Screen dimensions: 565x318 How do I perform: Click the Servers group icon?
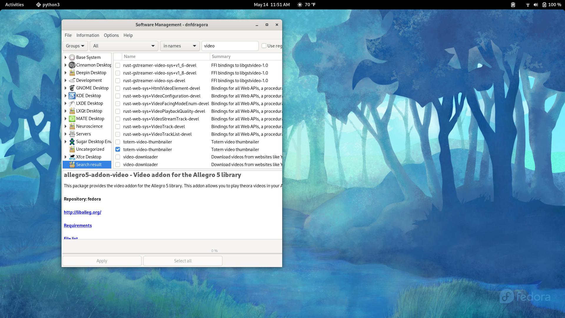click(x=72, y=134)
